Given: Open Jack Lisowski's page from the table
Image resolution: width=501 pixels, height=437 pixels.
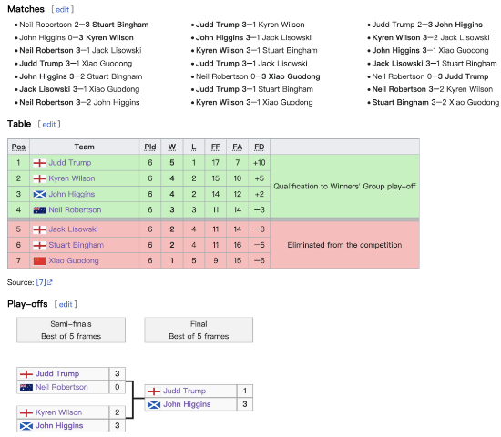Looking at the screenshot, I should click(x=73, y=229).
